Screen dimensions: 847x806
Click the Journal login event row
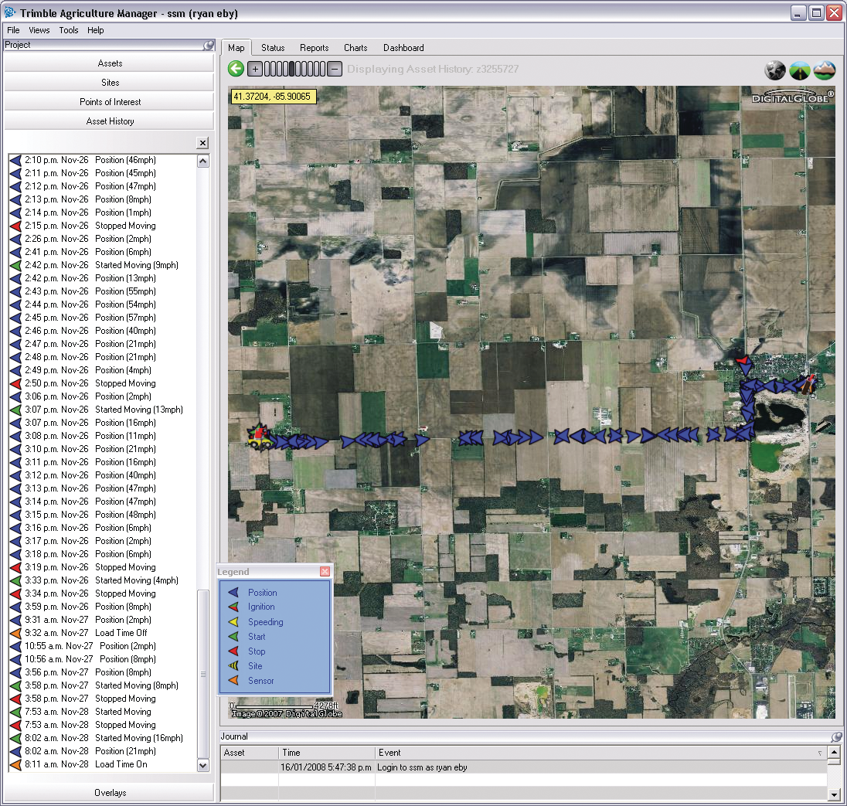click(x=524, y=767)
